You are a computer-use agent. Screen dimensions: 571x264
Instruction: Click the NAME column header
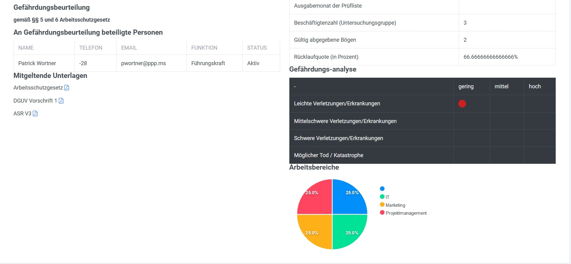point(26,48)
